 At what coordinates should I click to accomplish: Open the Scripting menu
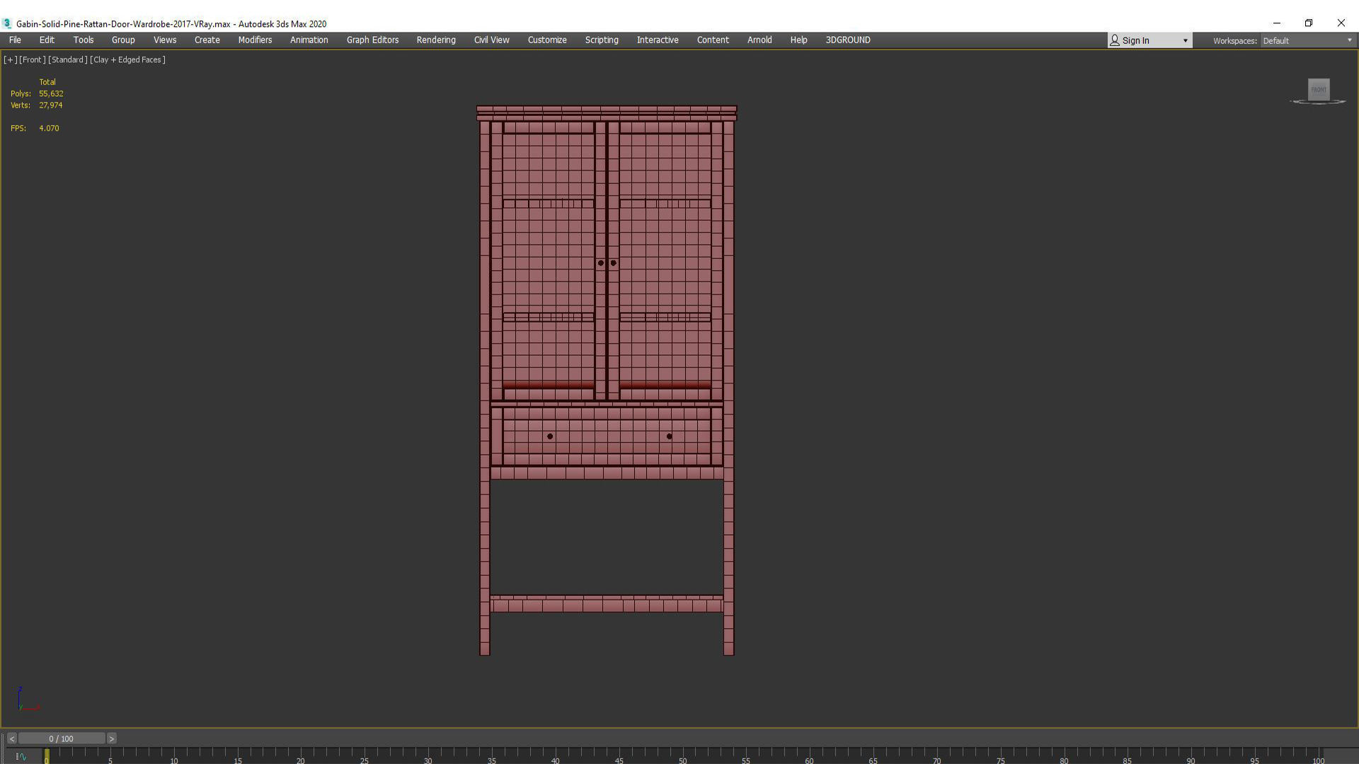click(601, 40)
